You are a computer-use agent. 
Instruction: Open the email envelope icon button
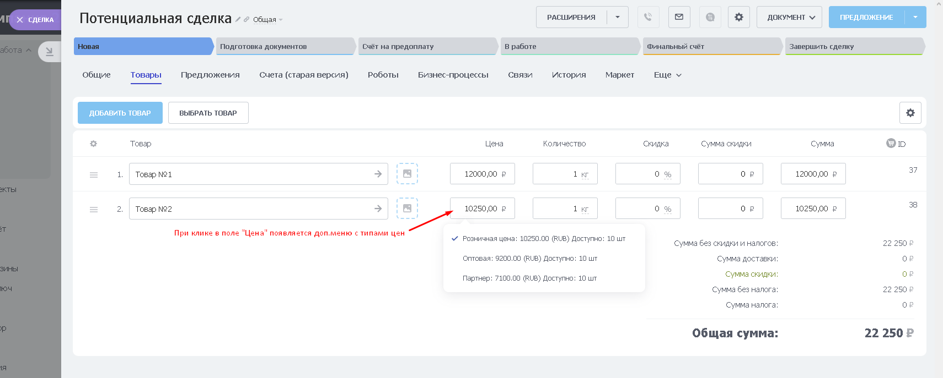(679, 17)
